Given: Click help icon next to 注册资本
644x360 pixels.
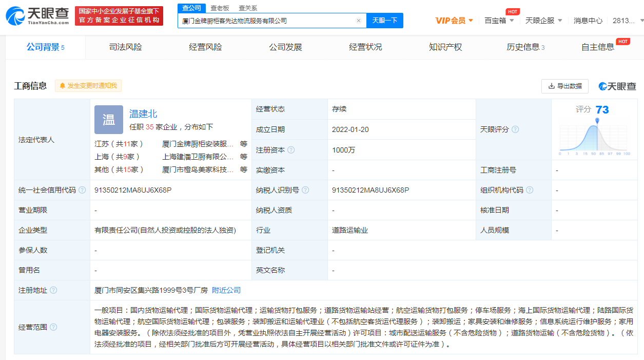Looking at the screenshot, I should pos(291,150).
